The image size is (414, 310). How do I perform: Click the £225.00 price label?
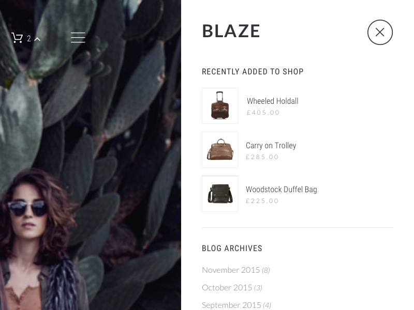pos(262,201)
